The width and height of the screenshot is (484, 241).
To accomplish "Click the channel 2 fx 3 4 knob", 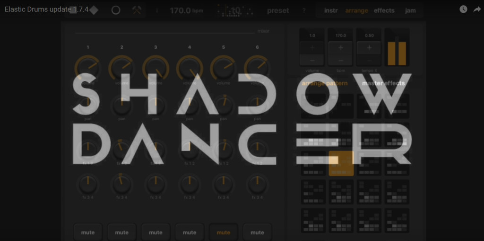I will tap(121, 184).
